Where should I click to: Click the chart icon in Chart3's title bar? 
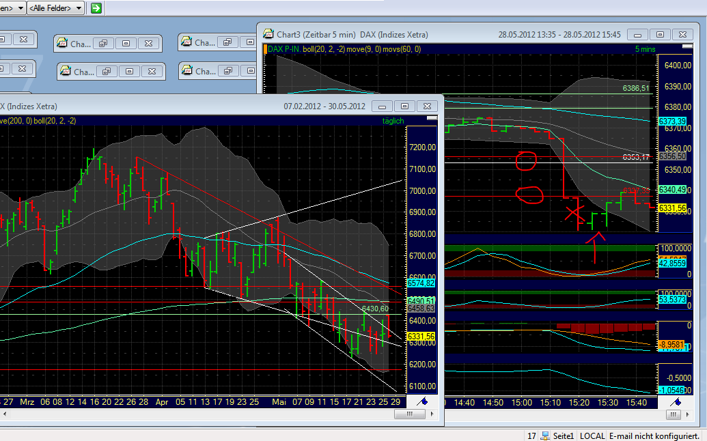(268, 34)
